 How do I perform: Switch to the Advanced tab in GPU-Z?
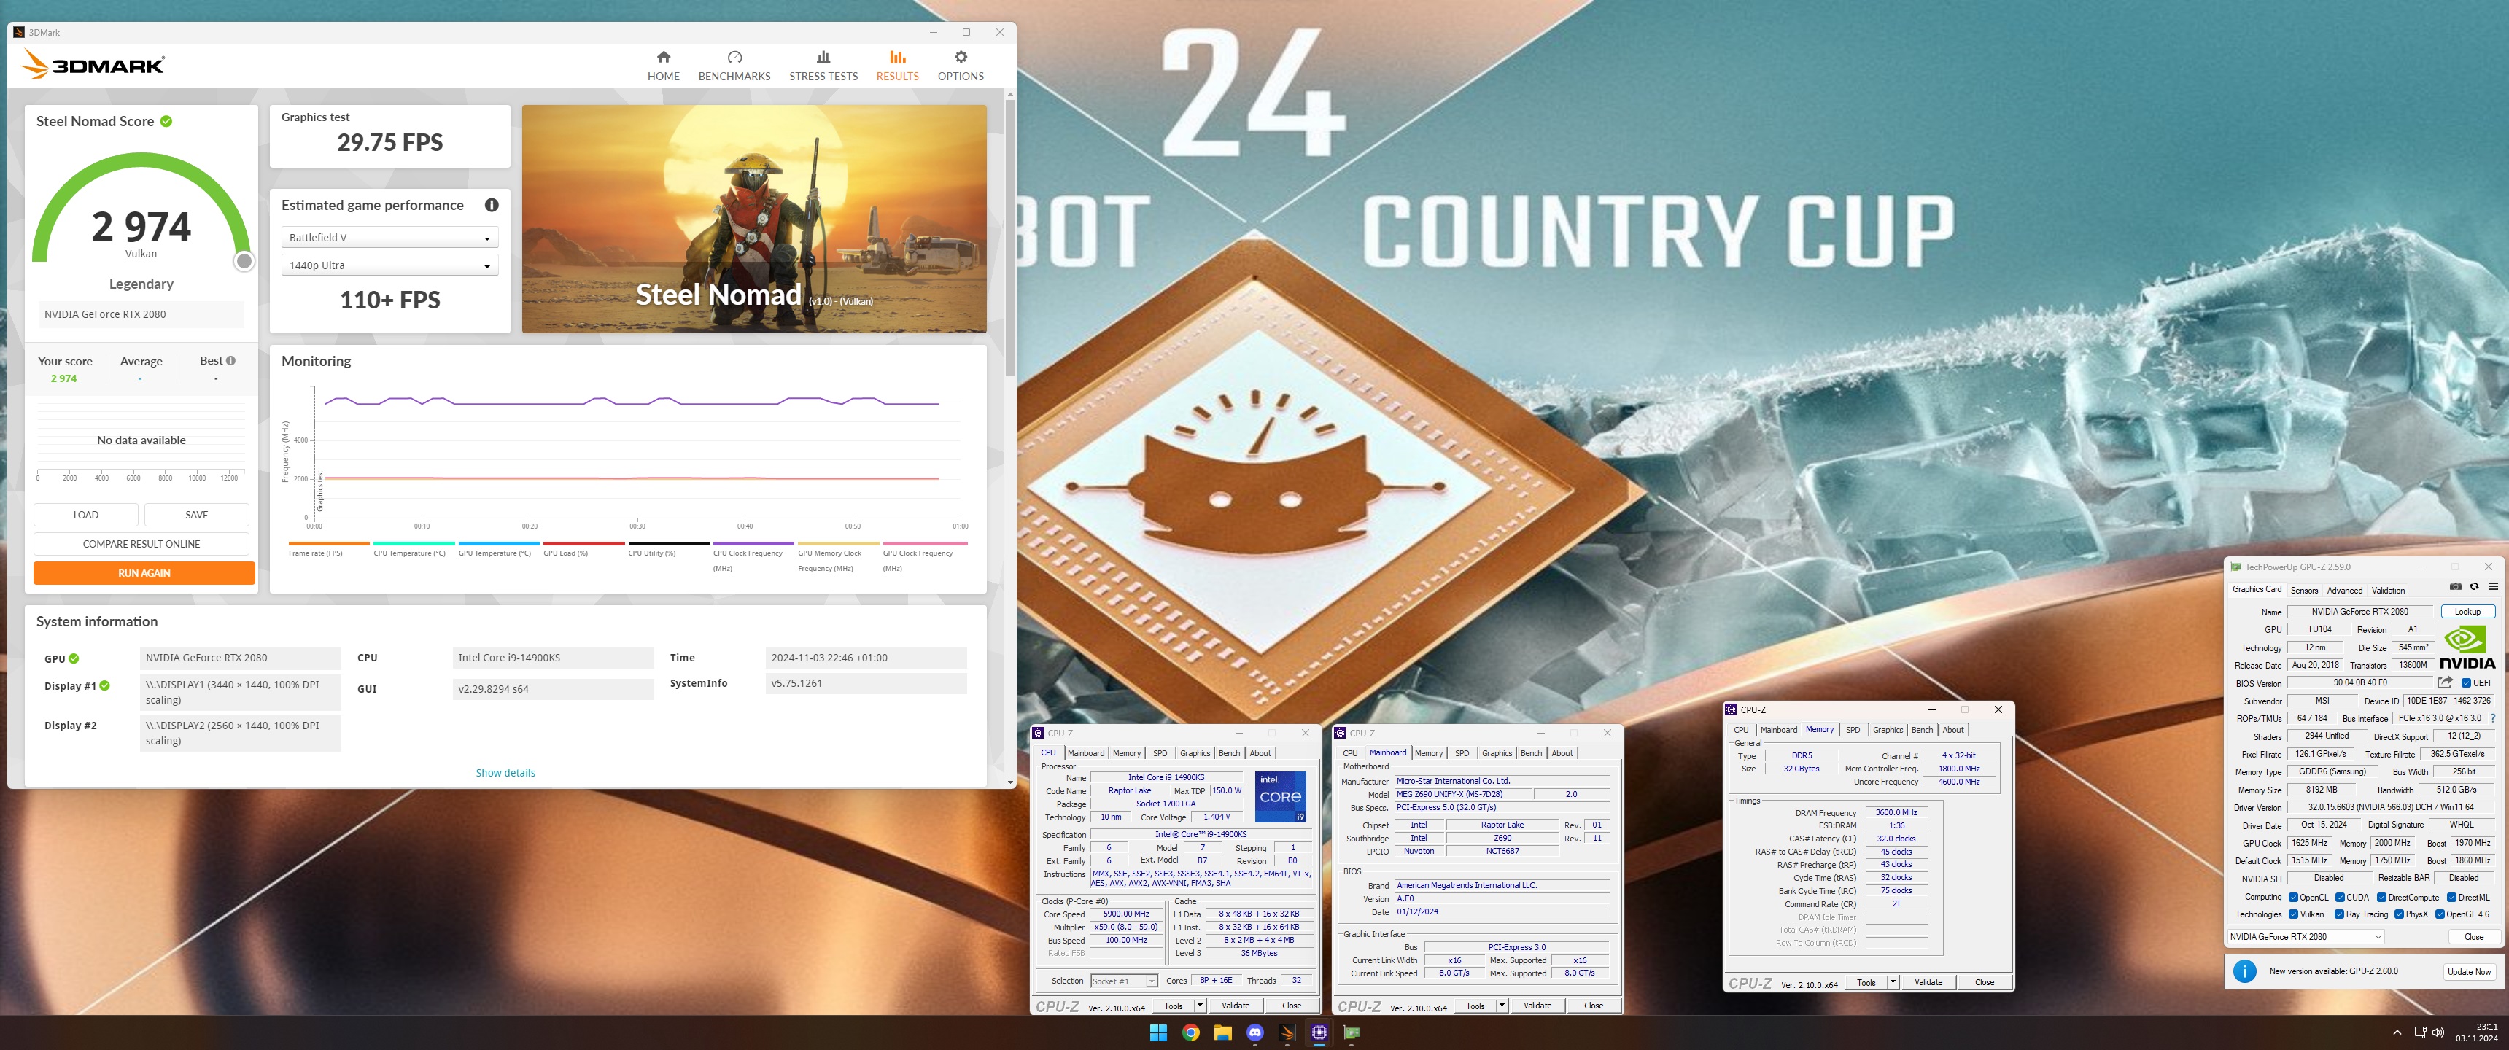pos(2344,590)
